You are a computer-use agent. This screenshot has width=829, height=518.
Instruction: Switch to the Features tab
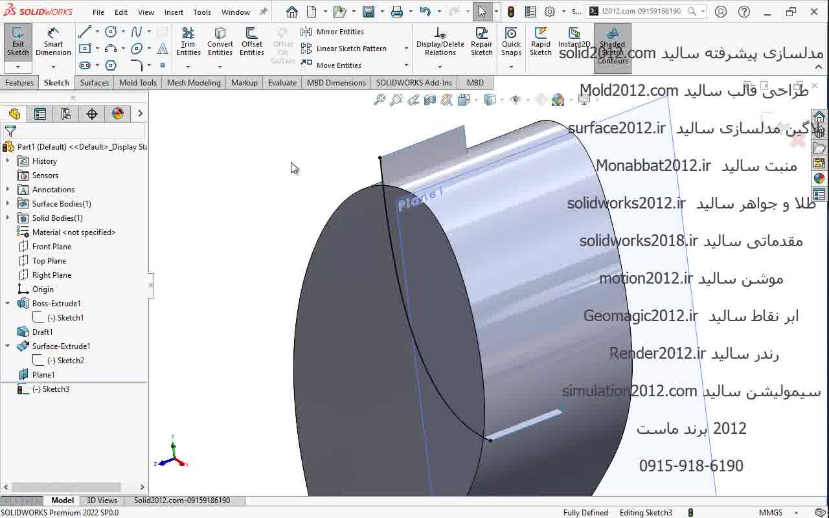(19, 82)
